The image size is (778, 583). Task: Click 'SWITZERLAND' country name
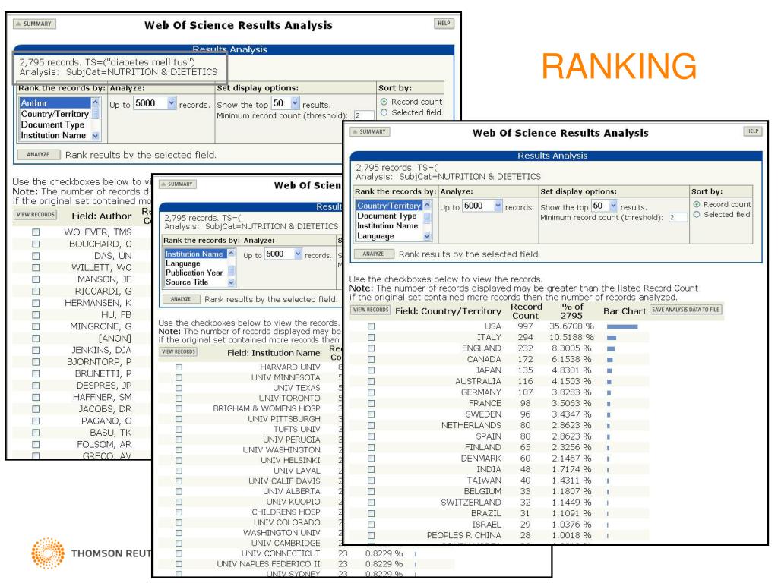tap(471, 503)
